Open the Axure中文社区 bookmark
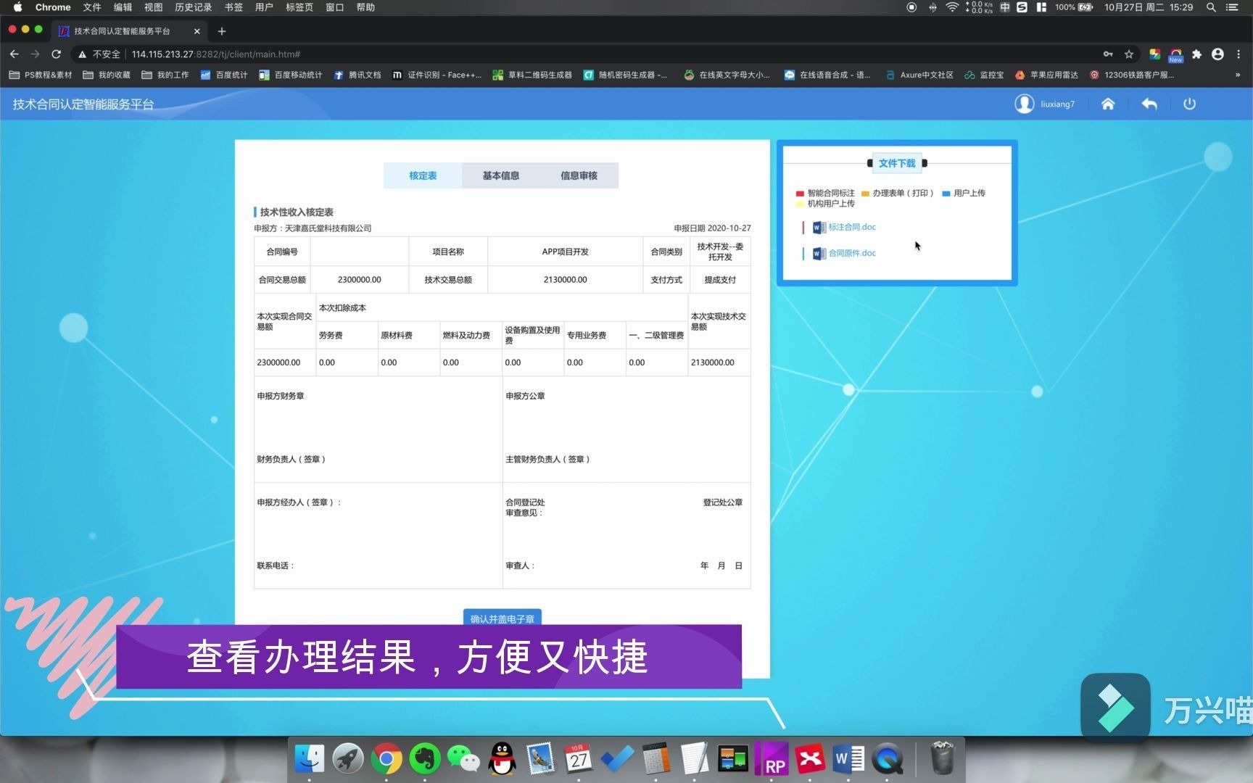The image size is (1253, 783). [919, 75]
